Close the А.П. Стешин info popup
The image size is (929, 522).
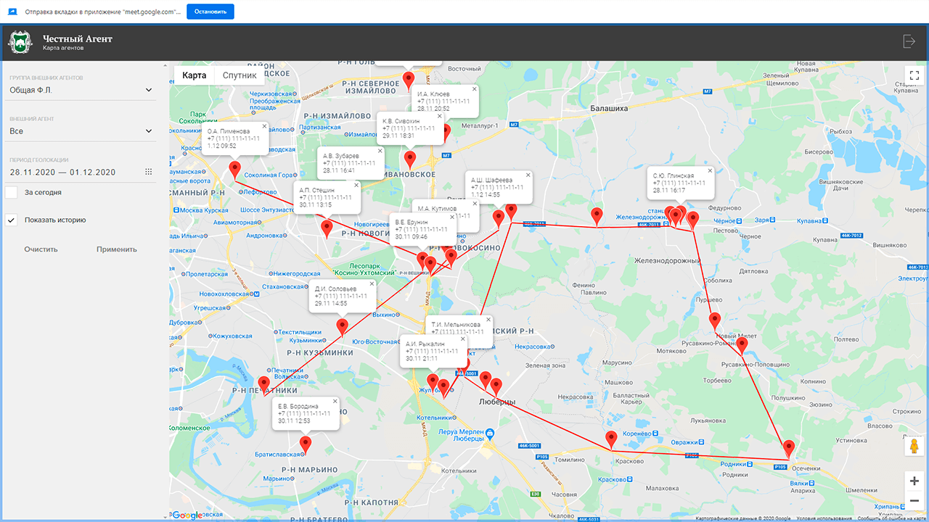[x=356, y=186]
